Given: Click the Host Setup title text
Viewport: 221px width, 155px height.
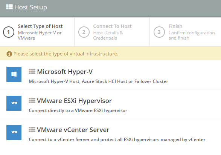Looking at the screenshot, I should (x=30, y=7).
